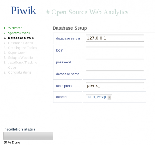Click the Installation status heading

(x=19, y=129)
